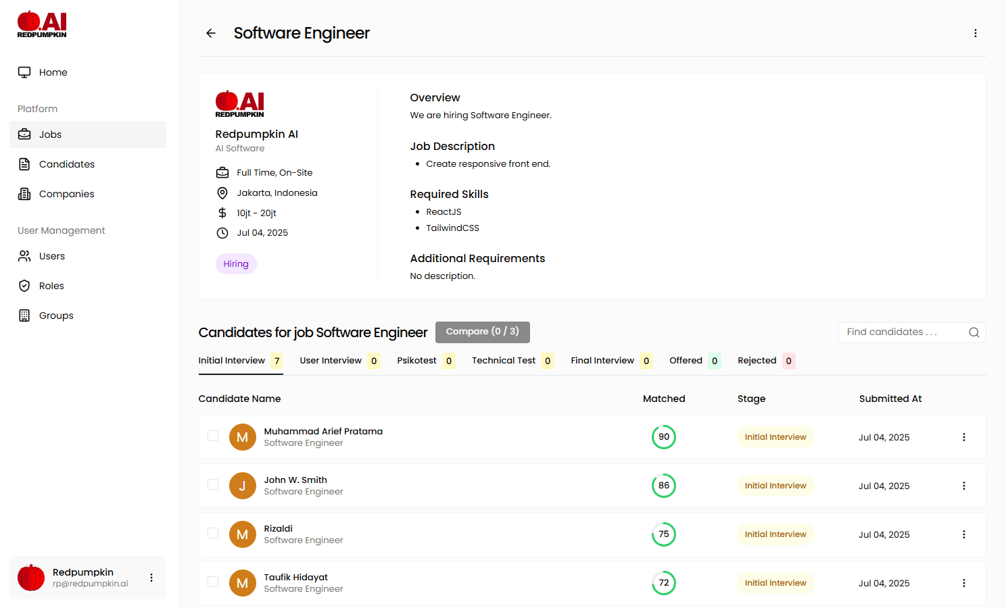Check Muhammad Arief Pratama's selection checkbox
The height and width of the screenshot is (608, 1006).
coord(213,436)
